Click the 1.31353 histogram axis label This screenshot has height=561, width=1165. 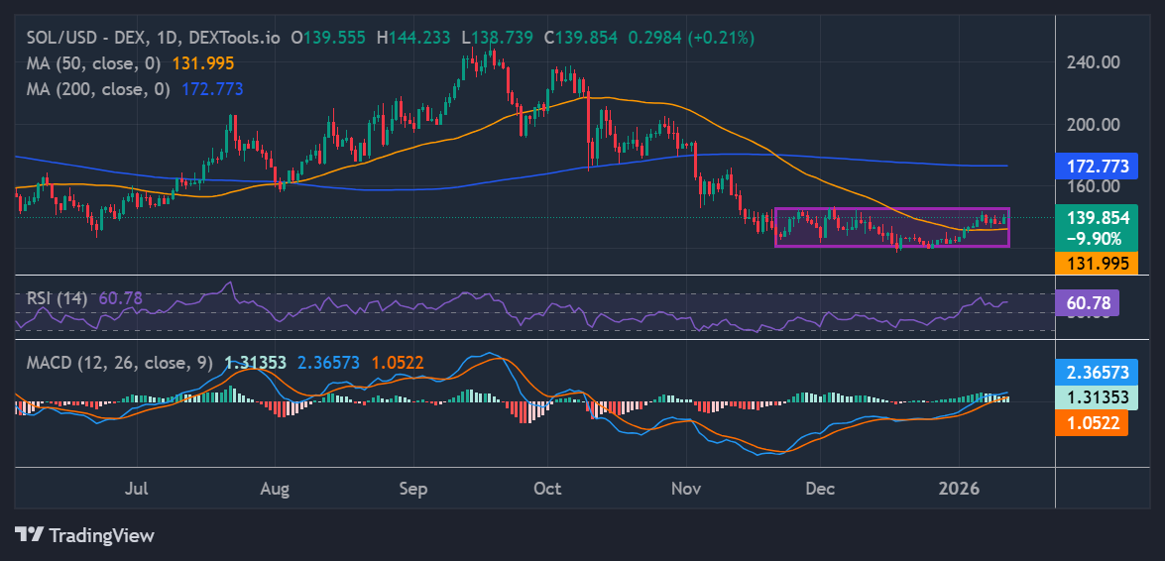point(1095,397)
